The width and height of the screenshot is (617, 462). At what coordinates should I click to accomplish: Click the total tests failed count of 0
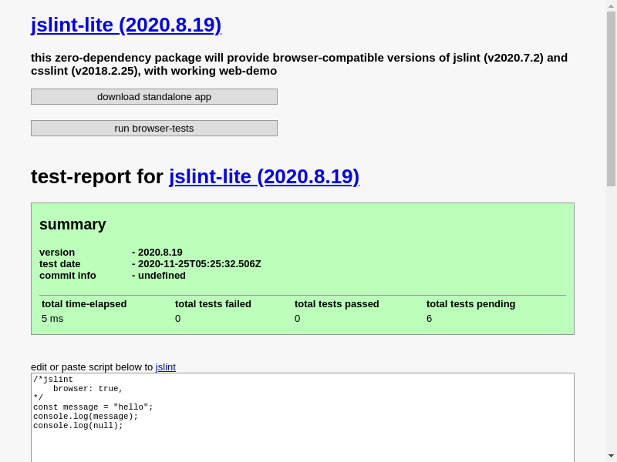177,318
